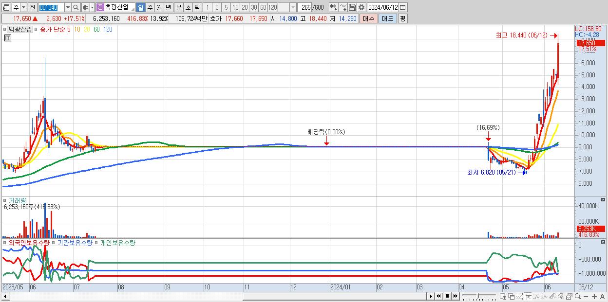
Task: Click the 매도 sell button
Action: coord(388,18)
